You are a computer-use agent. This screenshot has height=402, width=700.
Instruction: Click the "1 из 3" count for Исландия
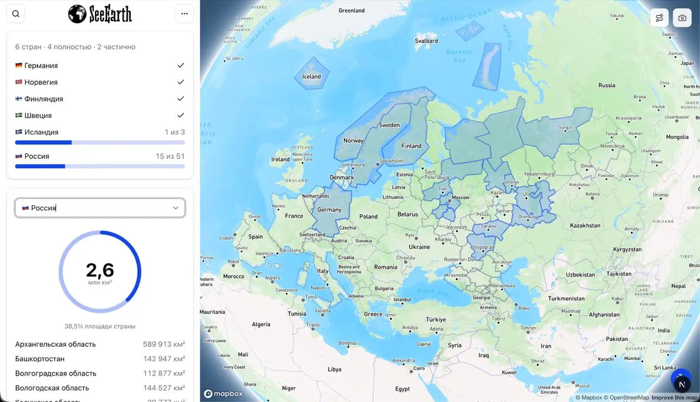point(175,132)
